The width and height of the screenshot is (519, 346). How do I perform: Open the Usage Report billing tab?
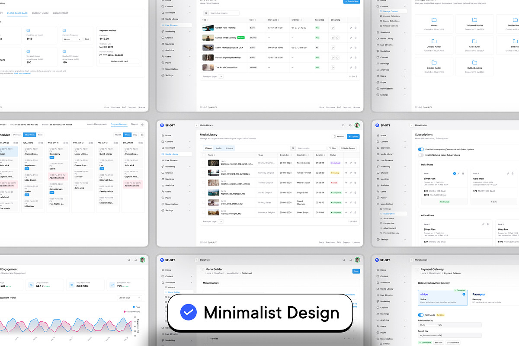click(61, 13)
